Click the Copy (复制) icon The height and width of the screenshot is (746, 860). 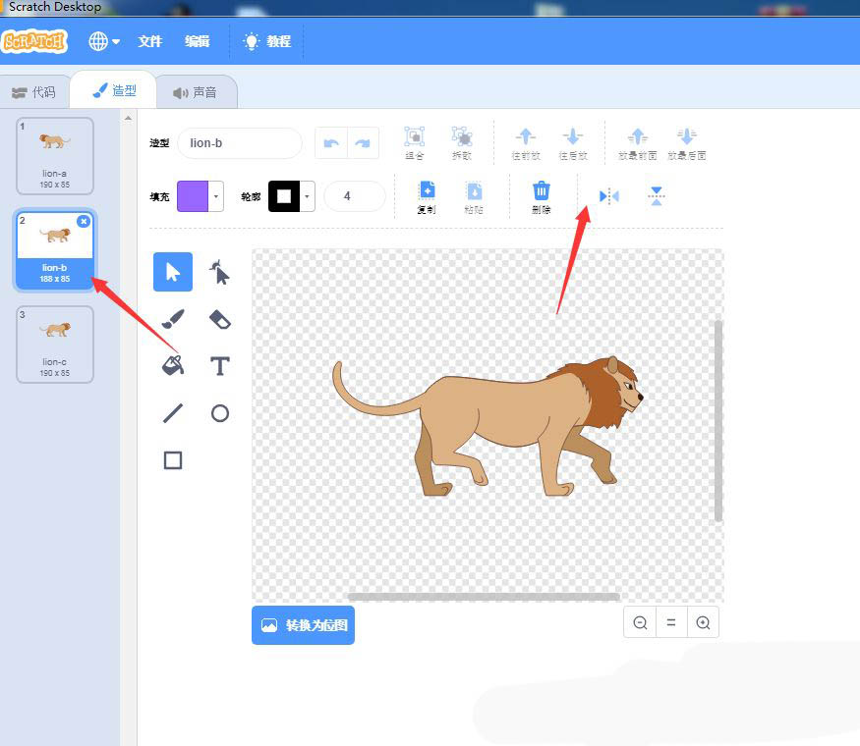pos(427,196)
